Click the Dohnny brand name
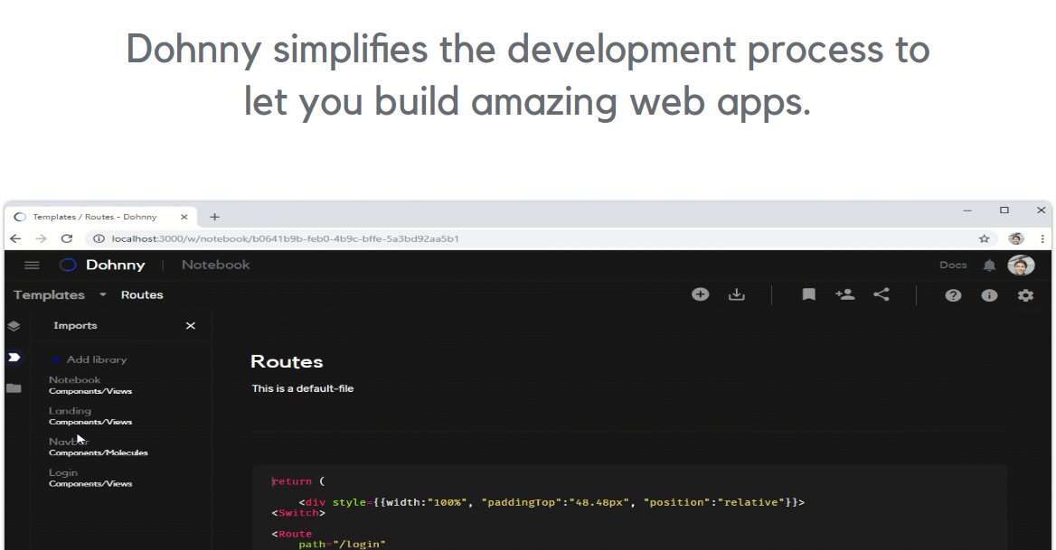This screenshot has width=1056, height=550. coord(115,265)
